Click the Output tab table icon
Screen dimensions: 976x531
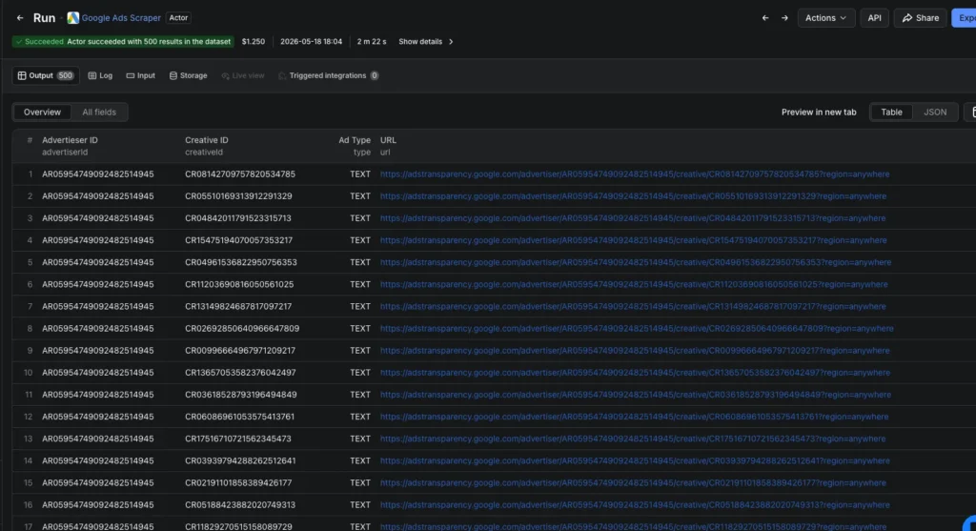point(22,75)
